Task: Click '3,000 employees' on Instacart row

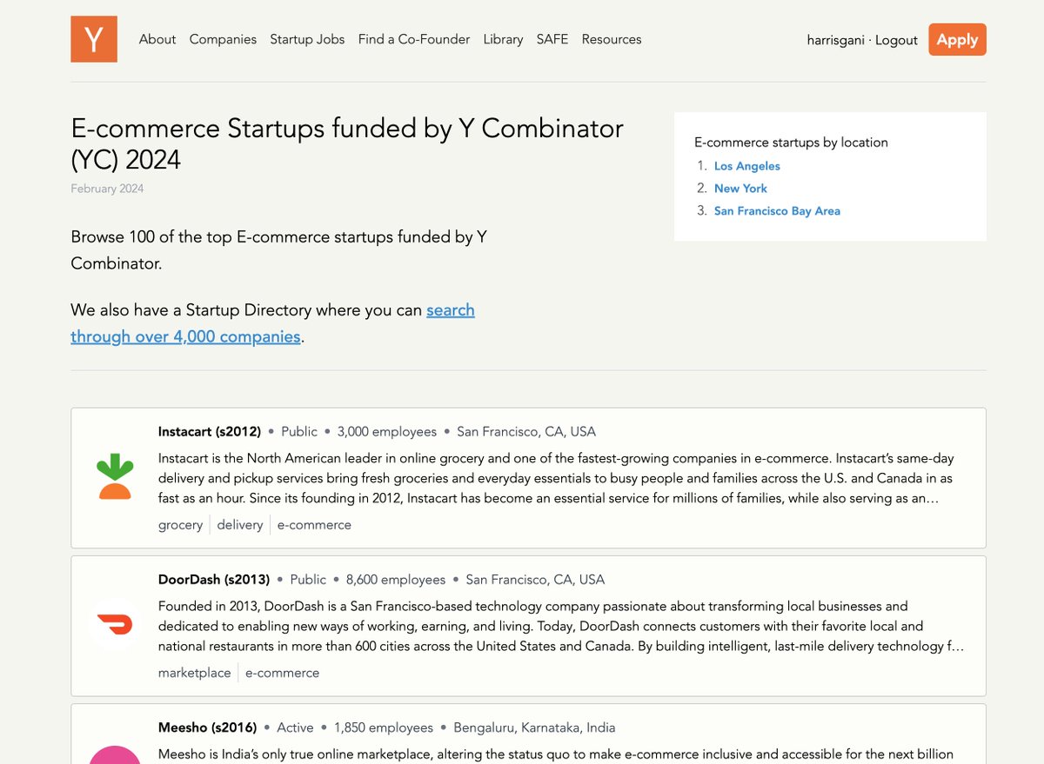Action: click(387, 432)
